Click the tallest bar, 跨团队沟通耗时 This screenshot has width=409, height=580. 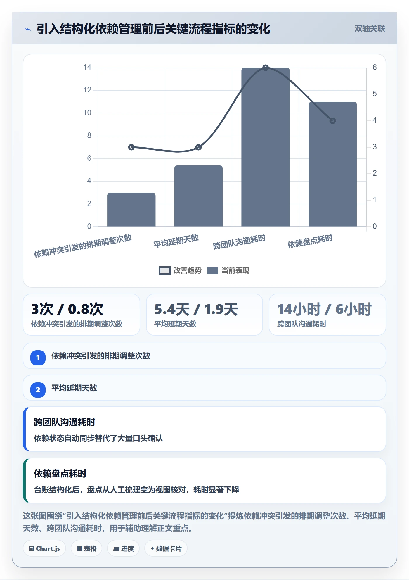(x=266, y=147)
